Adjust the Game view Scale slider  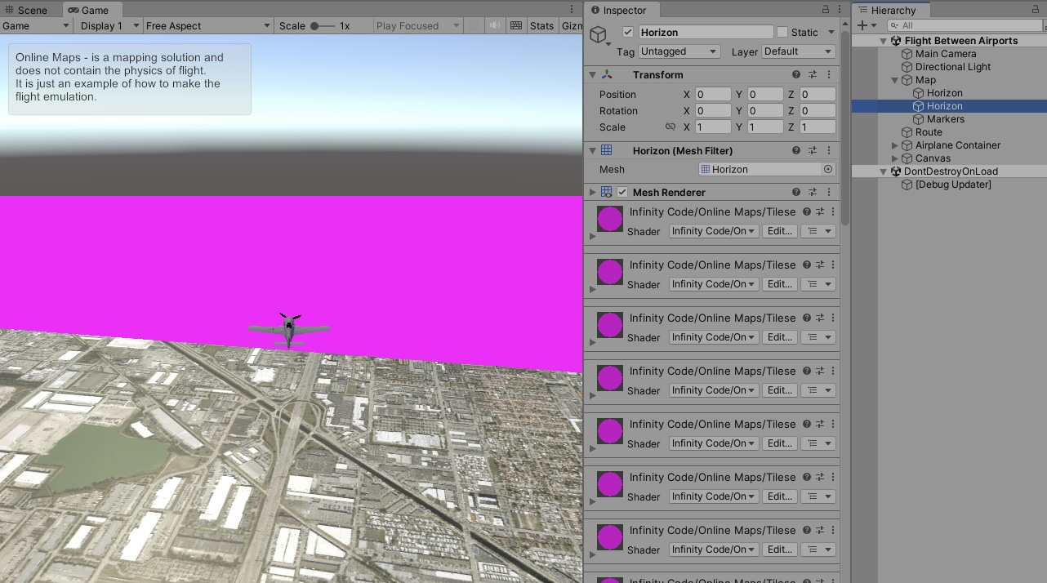[x=322, y=25]
